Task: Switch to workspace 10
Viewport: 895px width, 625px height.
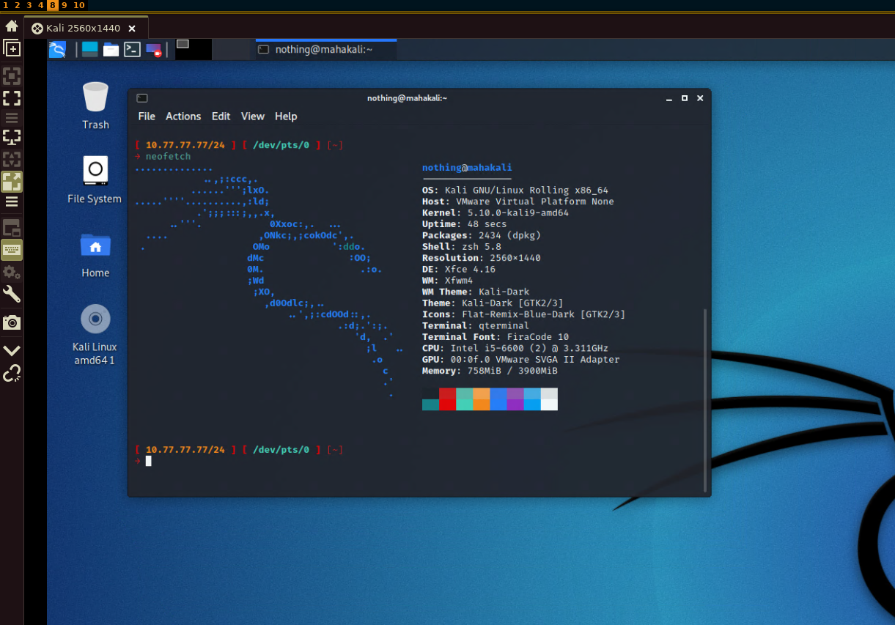Action: pos(79,5)
